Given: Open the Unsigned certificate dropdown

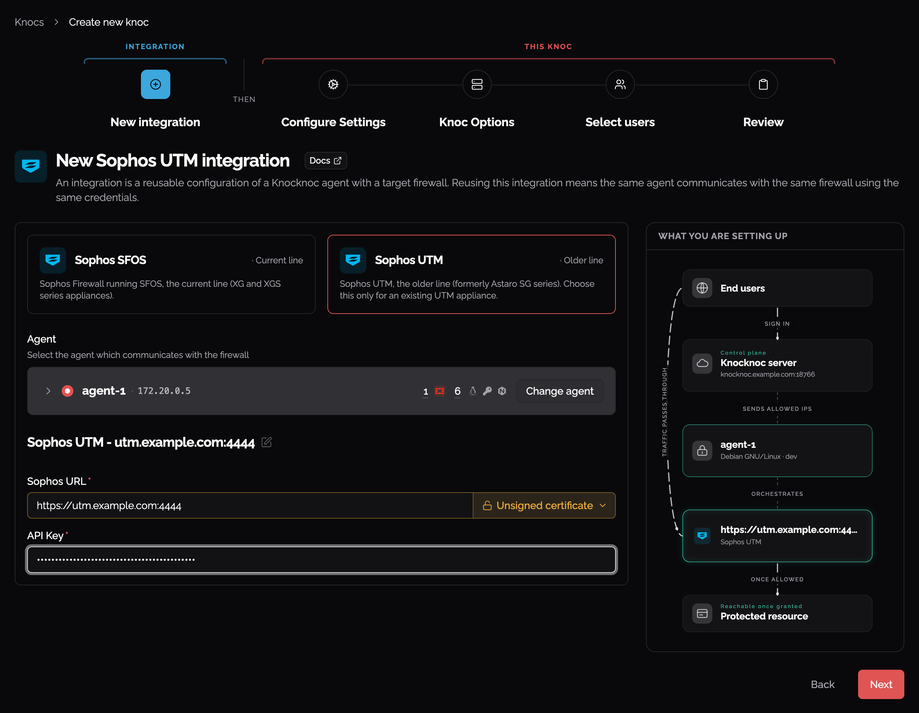Looking at the screenshot, I should (544, 505).
